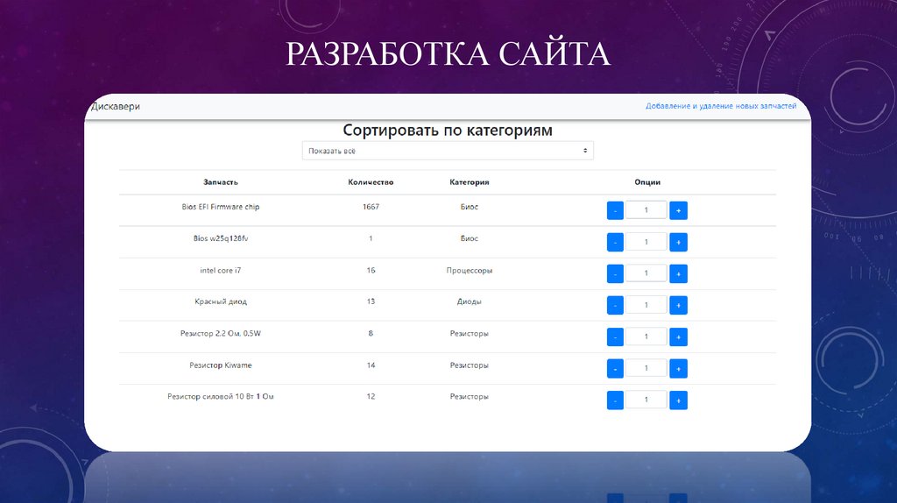Increase quantity for Bios w25q128fv
Screen dimensions: 897x503
click(678, 242)
